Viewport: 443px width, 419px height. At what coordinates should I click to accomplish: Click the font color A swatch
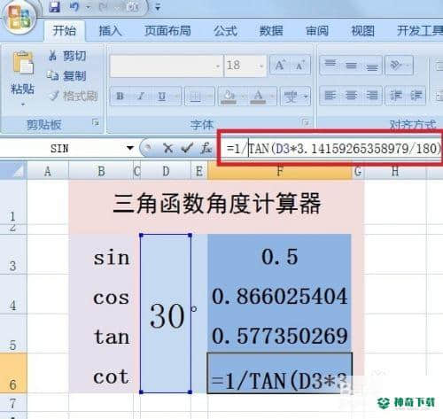click(x=258, y=97)
